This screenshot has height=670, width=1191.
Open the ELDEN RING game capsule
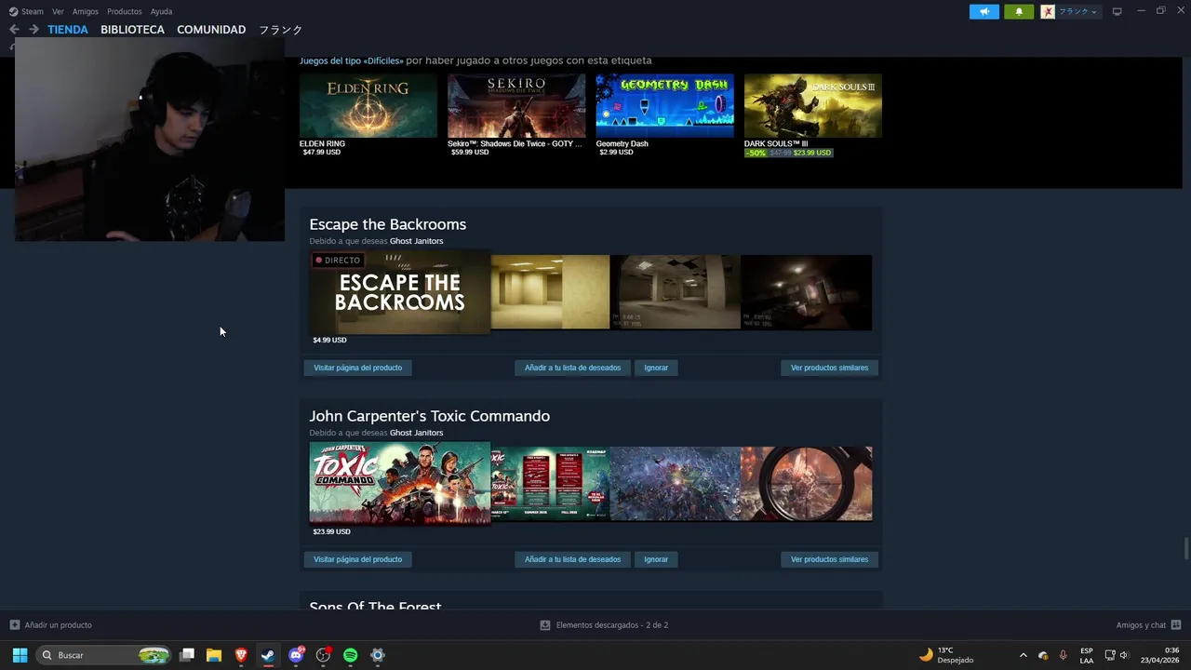(x=368, y=106)
